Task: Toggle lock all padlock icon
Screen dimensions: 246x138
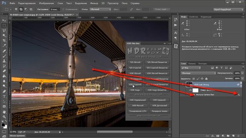Action: tap(206, 79)
